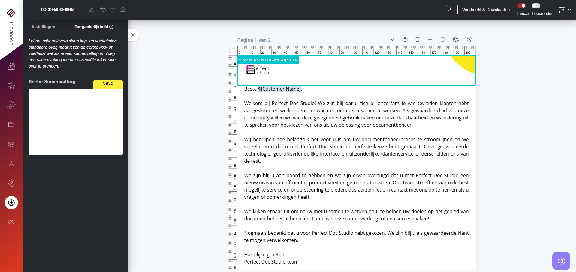Click the pencil icon to rename DOCDEMODESIGN

tap(91, 10)
